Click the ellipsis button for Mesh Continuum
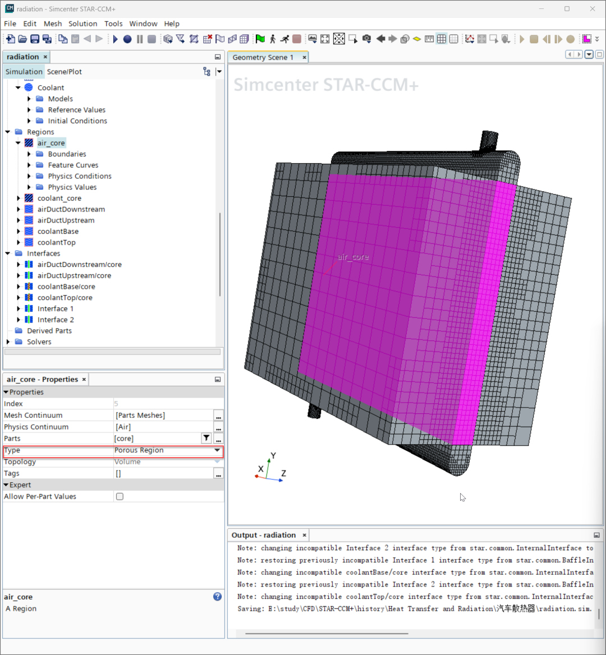Viewport: 606px width, 655px height. tap(219, 415)
